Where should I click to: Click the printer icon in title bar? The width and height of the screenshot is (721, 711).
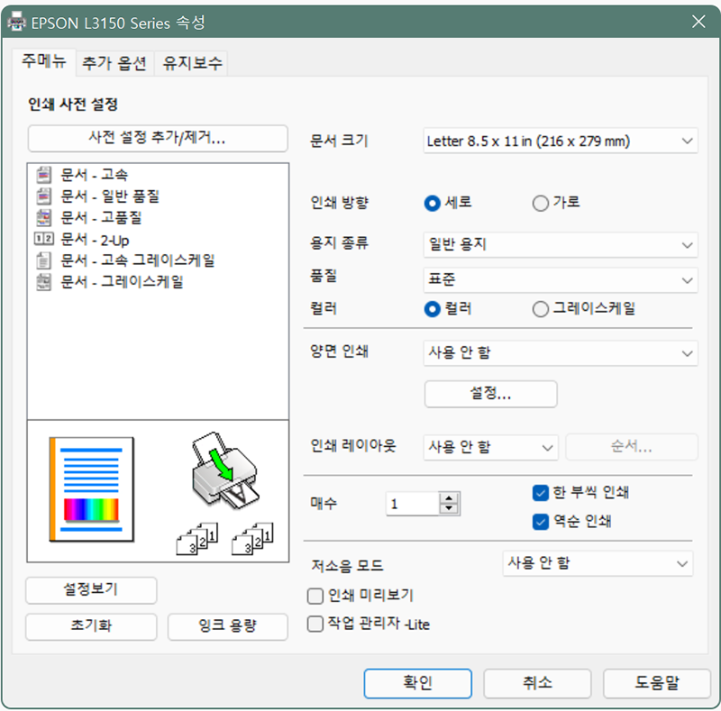click(17, 22)
